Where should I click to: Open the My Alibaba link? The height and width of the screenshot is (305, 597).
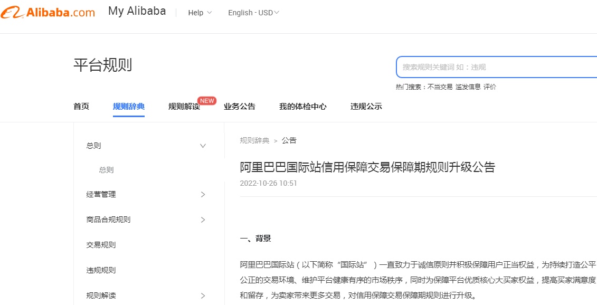tap(137, 11)
